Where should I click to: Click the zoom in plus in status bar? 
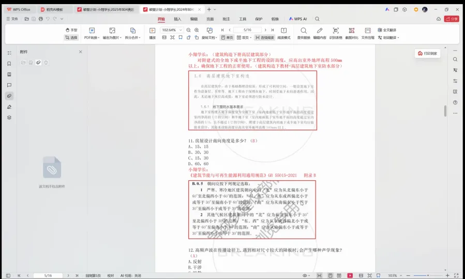point(447,275)
